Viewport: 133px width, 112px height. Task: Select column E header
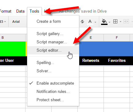[x=91, y=38]
